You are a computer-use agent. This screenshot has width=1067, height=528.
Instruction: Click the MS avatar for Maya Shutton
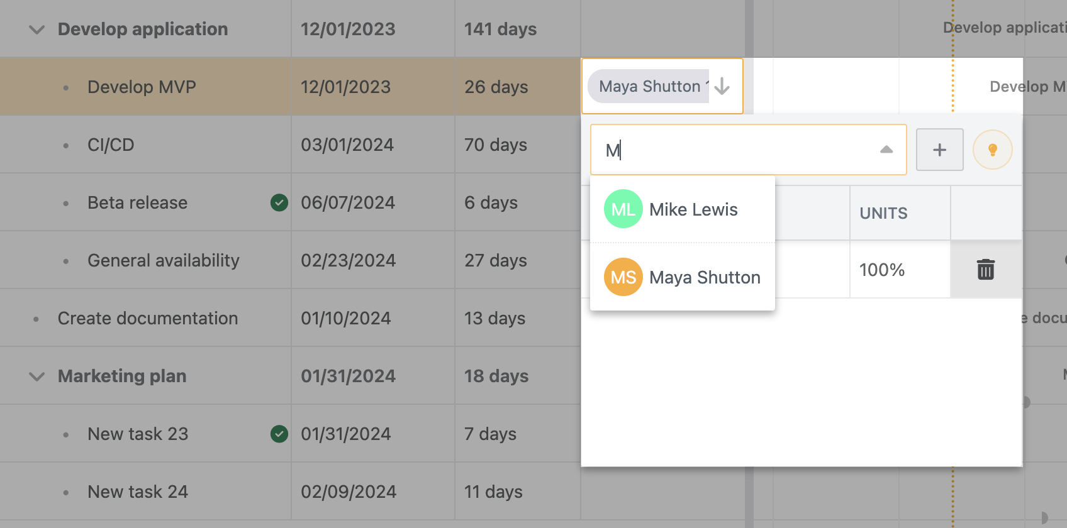coord(623,277)
